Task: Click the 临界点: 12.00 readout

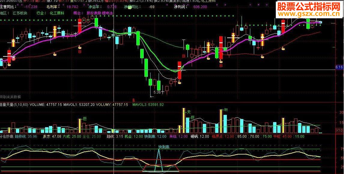Action: coord(223,136)
